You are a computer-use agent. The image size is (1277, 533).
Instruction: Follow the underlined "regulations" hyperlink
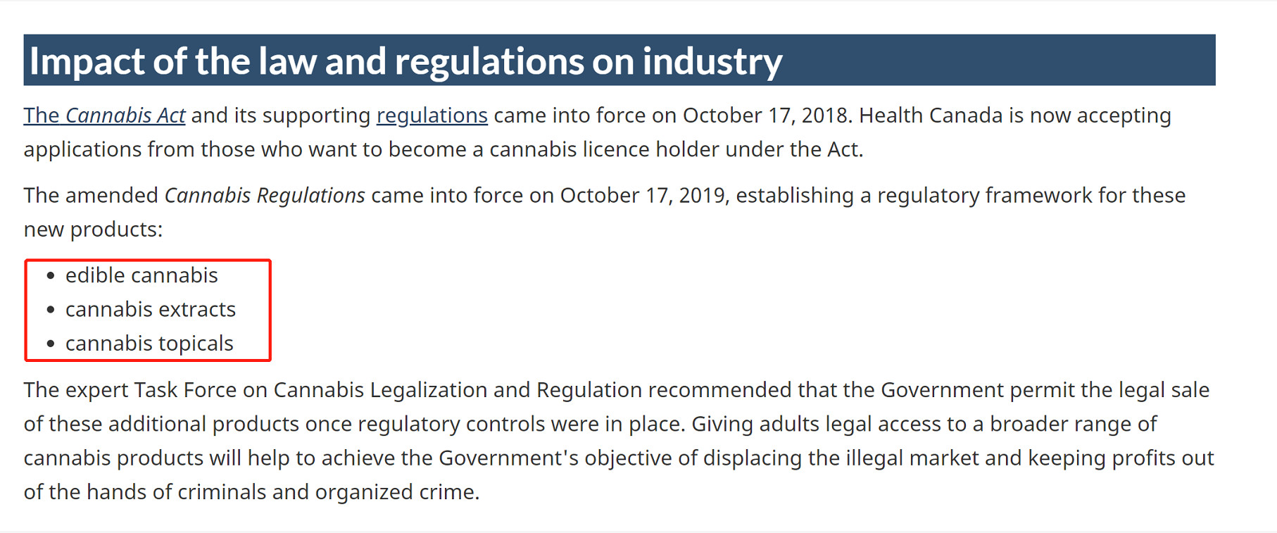432,115
